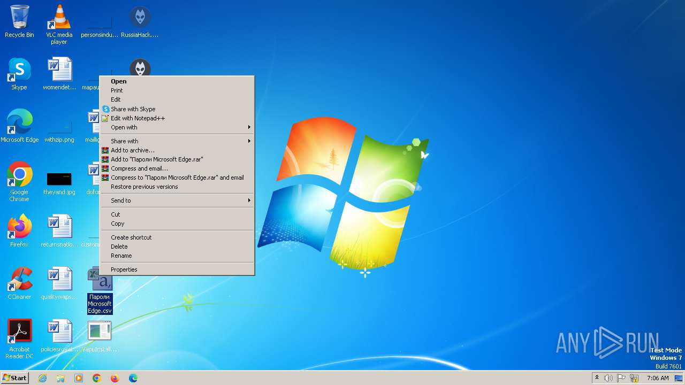
Task: Choose Compress to rar and email entry
Action: pyautogui.click(x=177, y=178)
